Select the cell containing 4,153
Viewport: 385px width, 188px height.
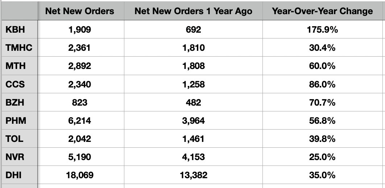[193, 157]
